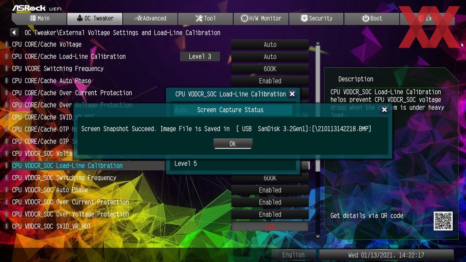The image size is (466, 262).
Task: Click the settings list scroll up arrow
Action: click(318, 44)
